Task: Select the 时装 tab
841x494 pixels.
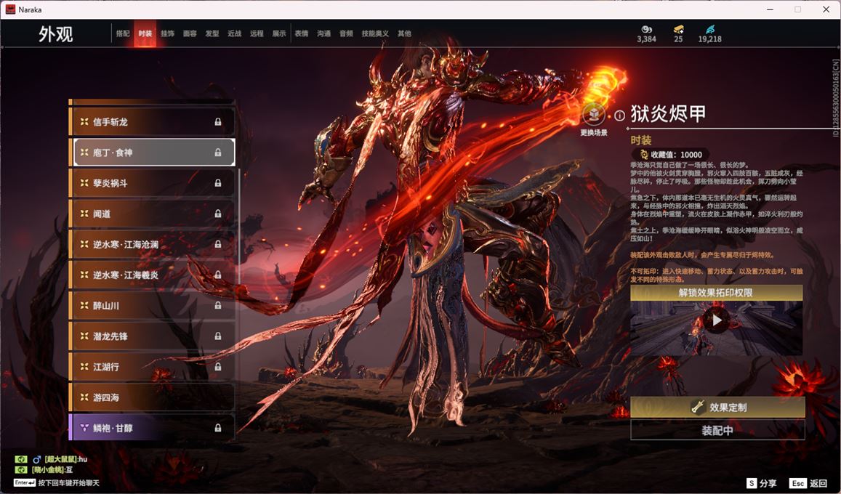Action: click(145, 33)
